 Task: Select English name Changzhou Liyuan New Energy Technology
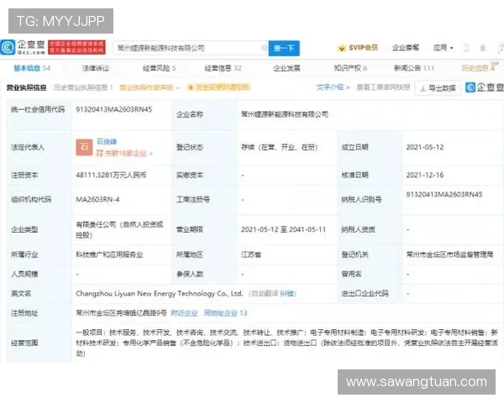coord(159,293)
